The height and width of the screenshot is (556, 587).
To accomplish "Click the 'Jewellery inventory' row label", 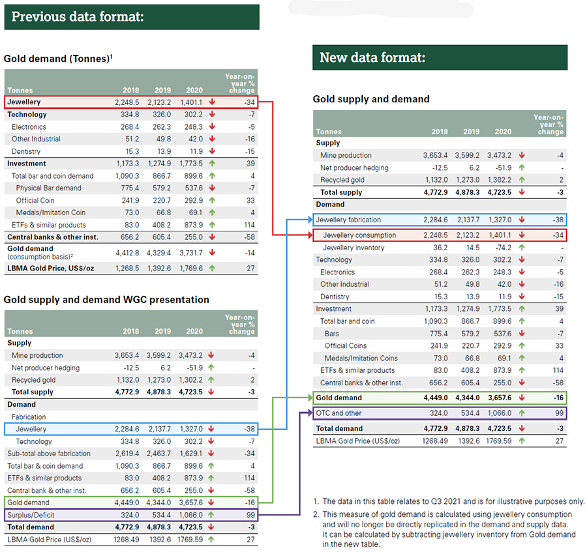I will coord(354,248).
